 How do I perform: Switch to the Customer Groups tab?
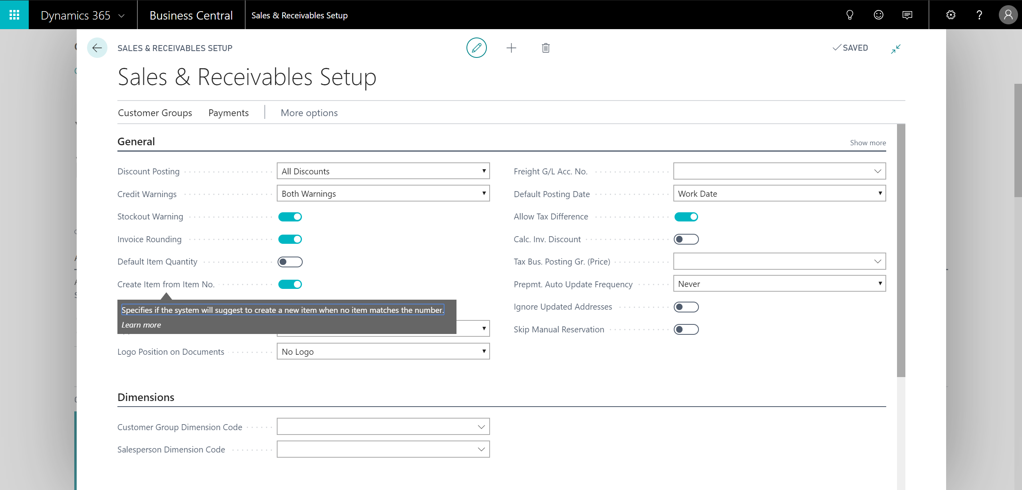click(x=155, y=113)
